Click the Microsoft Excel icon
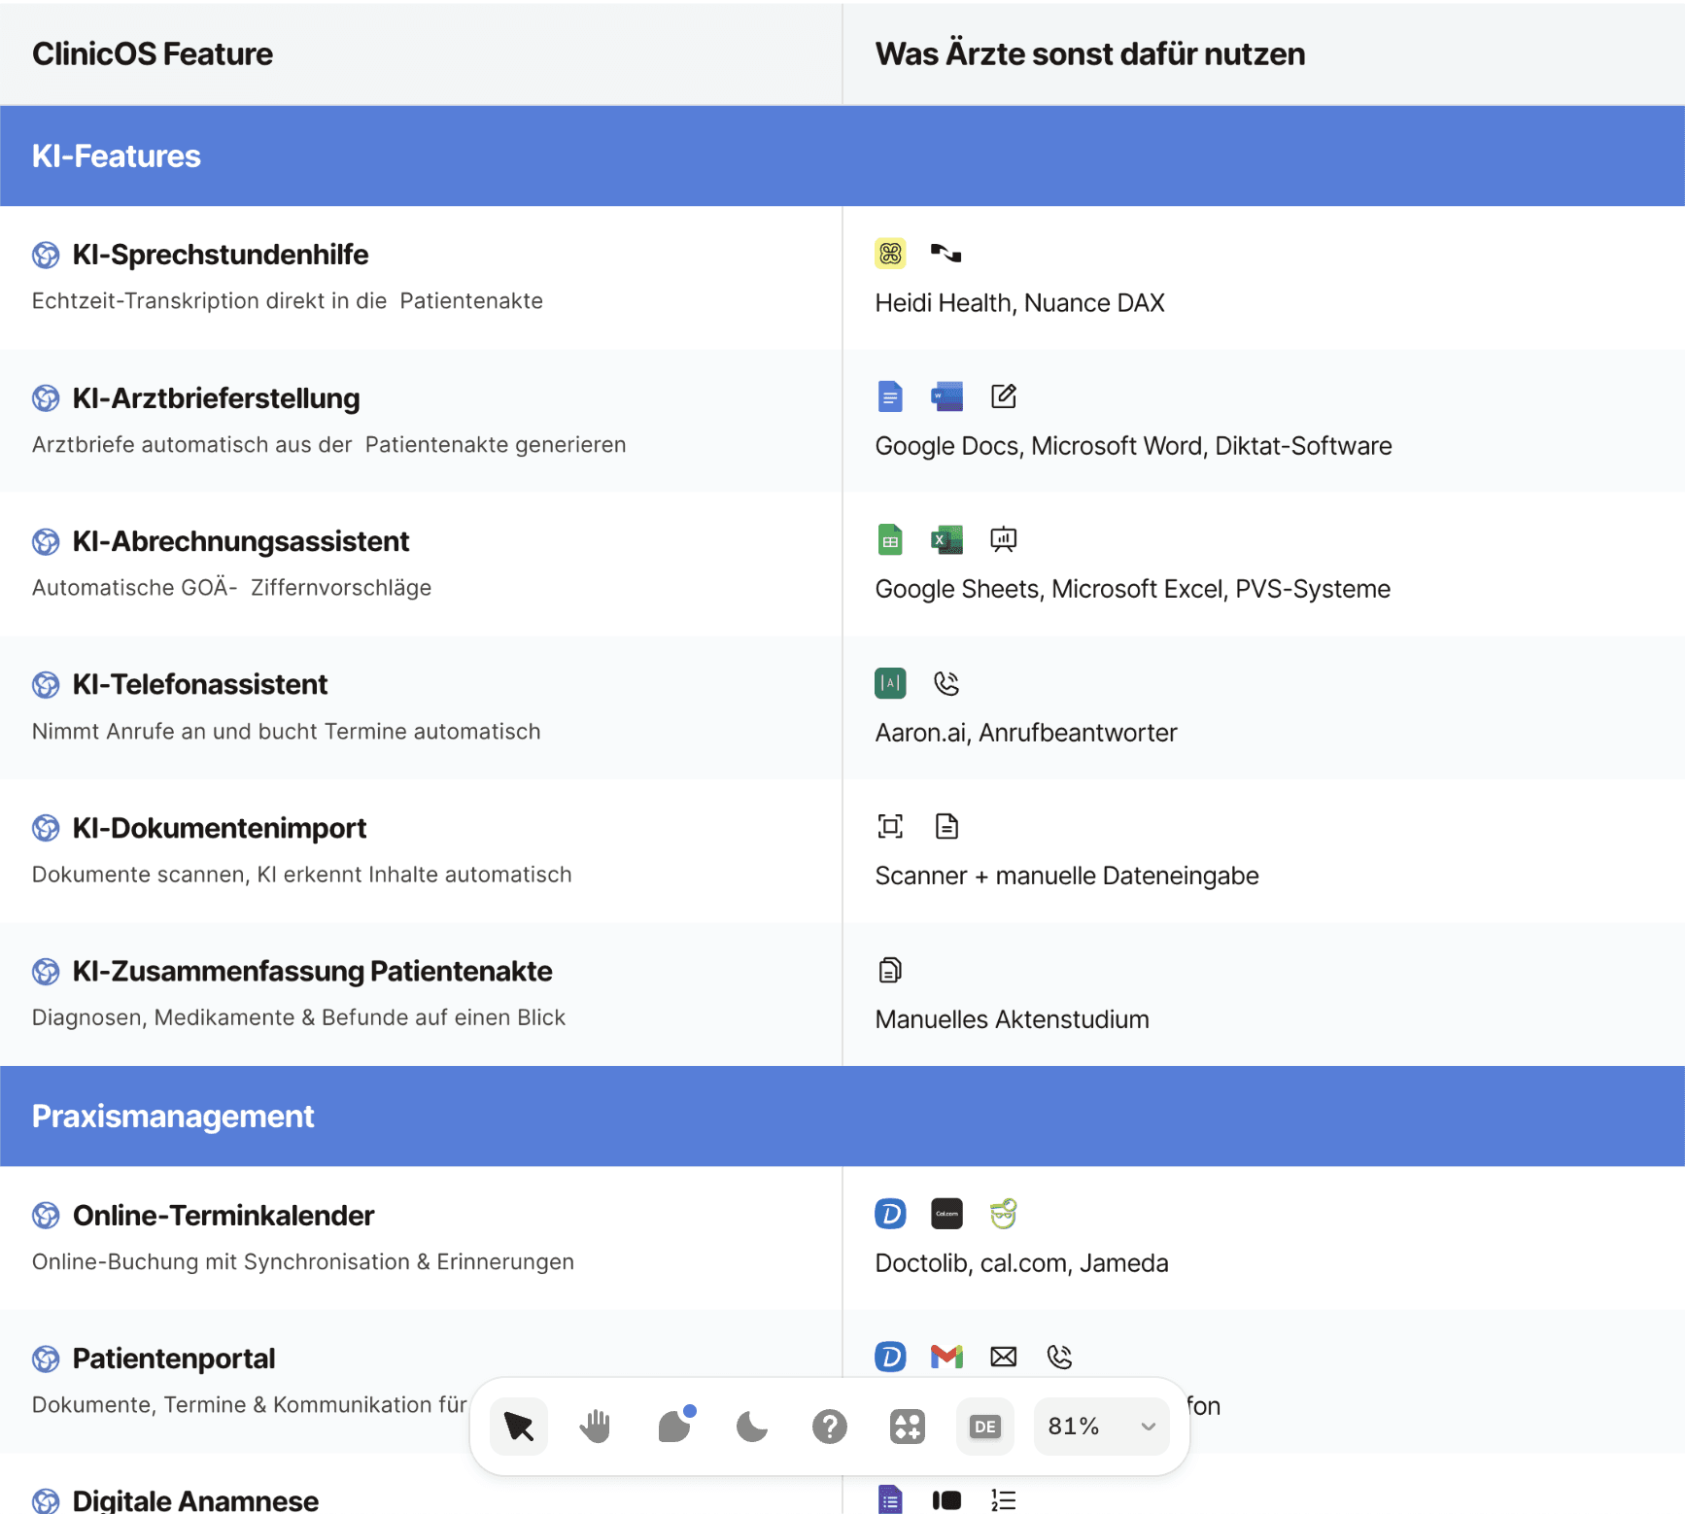Image resolution: width=1685 pixels, height=1514 pixels. point(946,539)
